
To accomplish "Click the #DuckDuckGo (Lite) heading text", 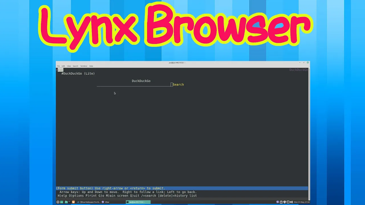I will click(78, 73).
